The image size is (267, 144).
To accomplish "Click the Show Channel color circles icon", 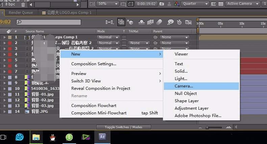I will click(176, 4).
